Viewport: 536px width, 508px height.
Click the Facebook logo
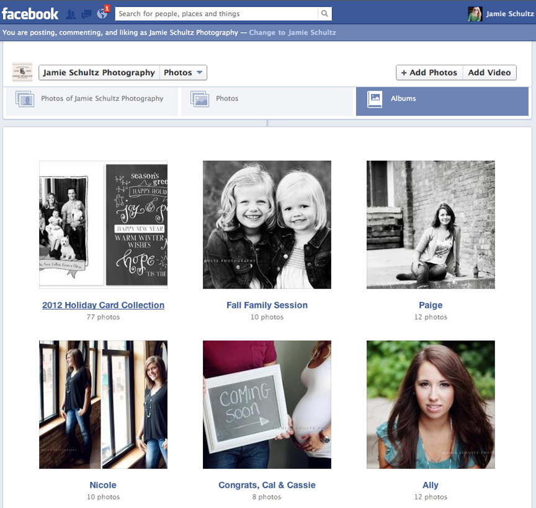30,13
